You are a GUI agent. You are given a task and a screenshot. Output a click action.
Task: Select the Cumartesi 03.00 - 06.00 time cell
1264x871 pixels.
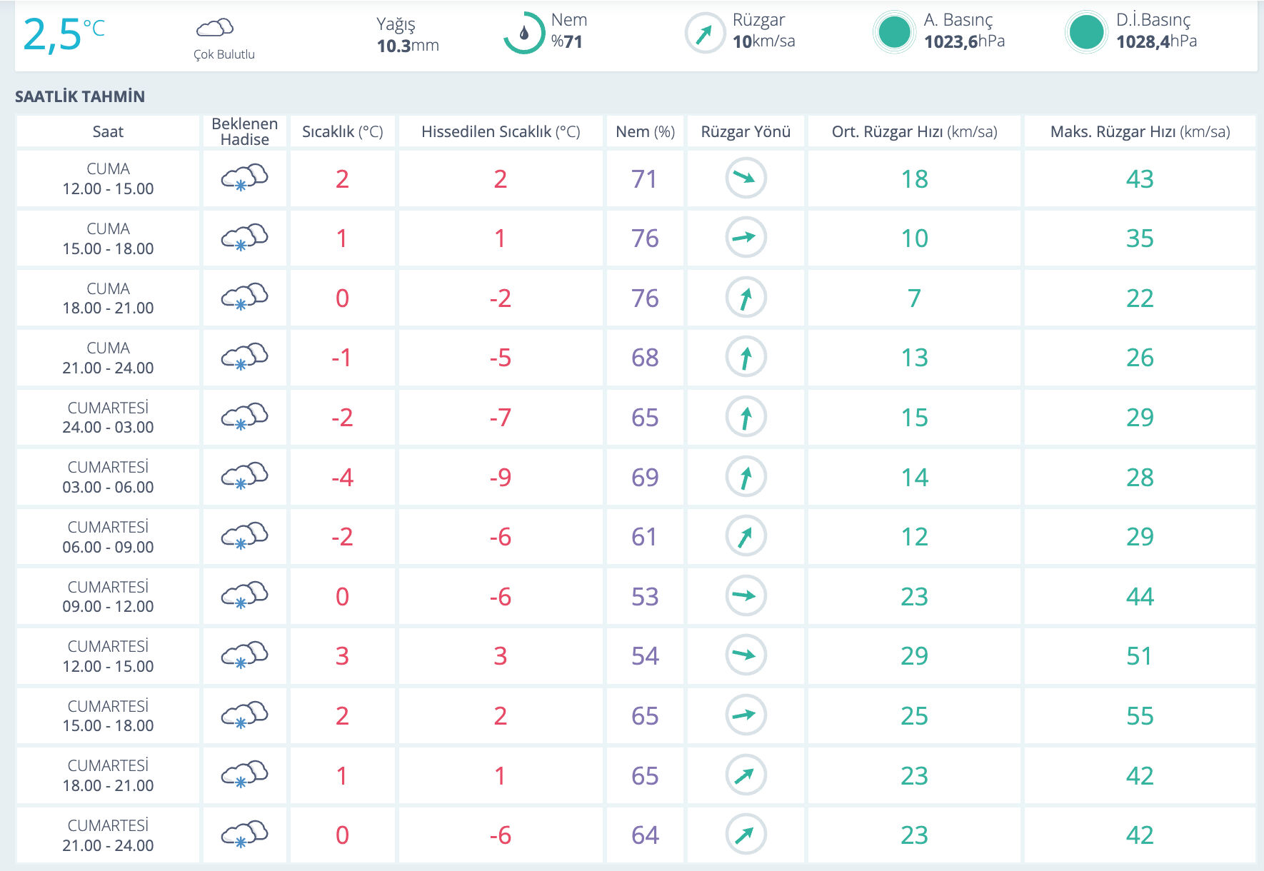coord(108,477)
